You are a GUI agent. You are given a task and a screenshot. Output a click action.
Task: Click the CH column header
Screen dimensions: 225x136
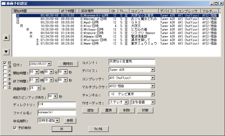(114, 11)
